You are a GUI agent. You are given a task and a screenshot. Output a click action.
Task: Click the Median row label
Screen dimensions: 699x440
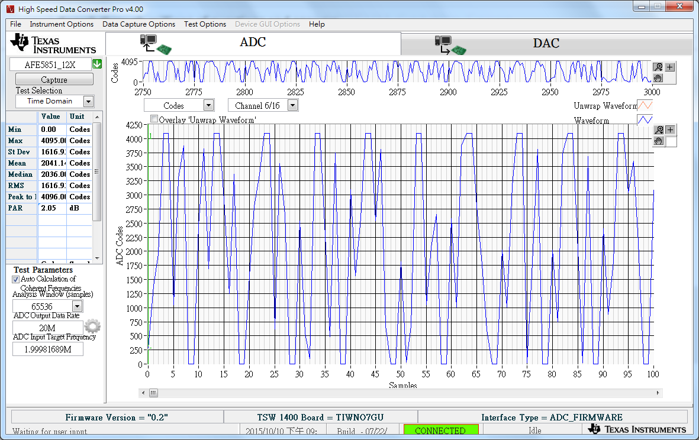(x=21, y=174)
